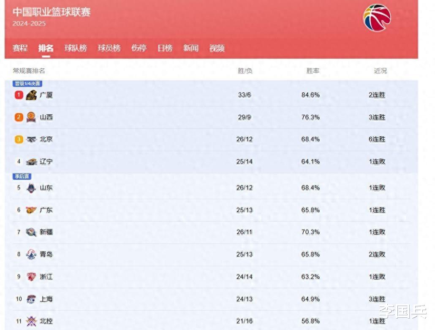Open the 赛程 tab
435x330 pixels.
click(20, 48)
